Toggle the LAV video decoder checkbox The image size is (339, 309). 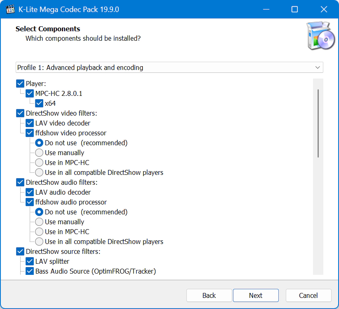tap(30, 123)
